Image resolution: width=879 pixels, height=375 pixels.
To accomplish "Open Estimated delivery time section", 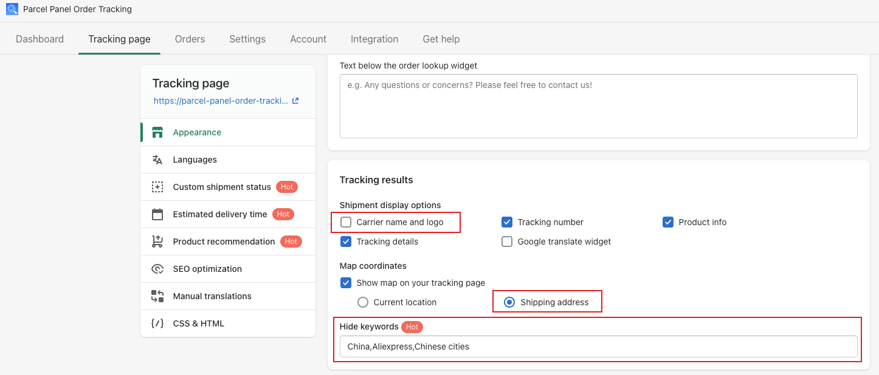I will tap(228, 214).
